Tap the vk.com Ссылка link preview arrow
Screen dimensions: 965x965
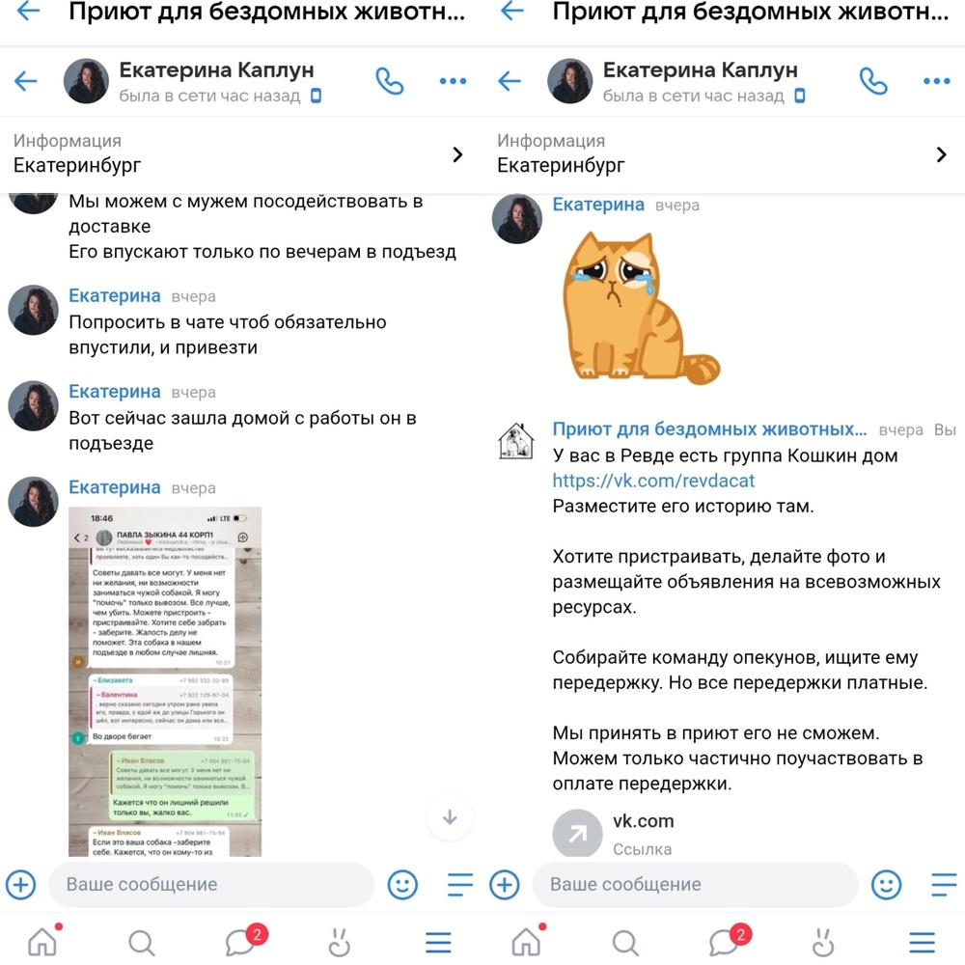coord(577,834)
